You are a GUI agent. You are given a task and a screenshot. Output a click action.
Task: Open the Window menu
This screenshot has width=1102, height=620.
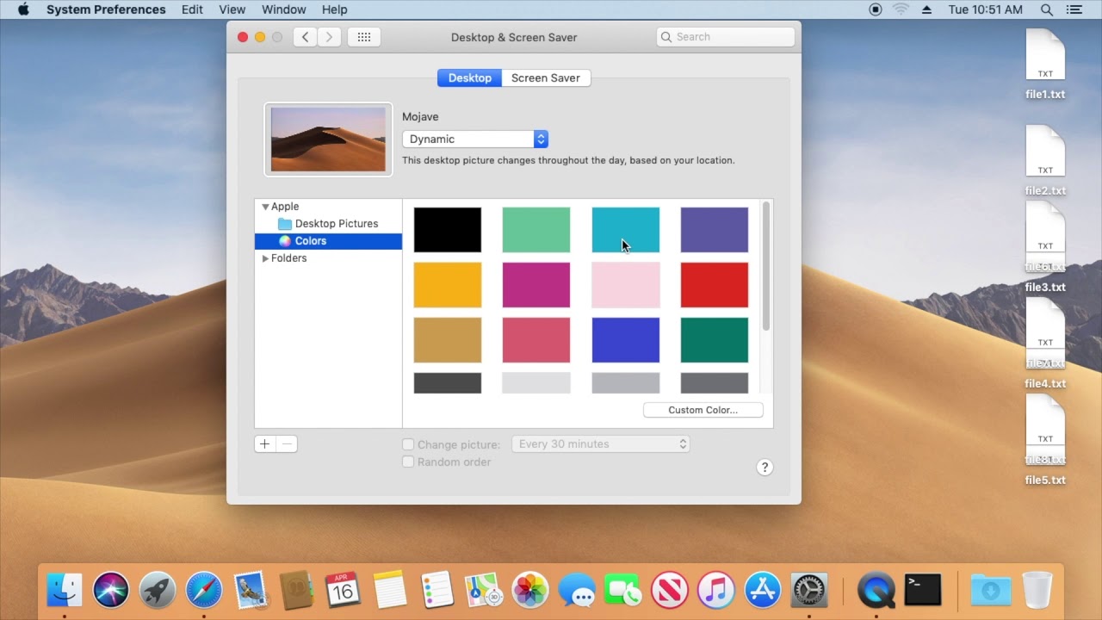[283, 9]
